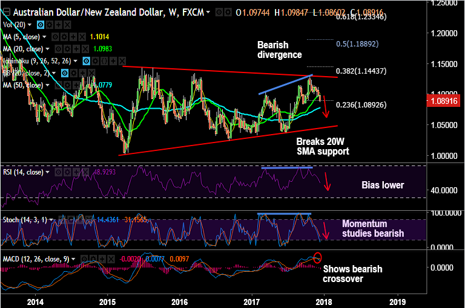This screenshot has height=308, width=465.
Task: Select the Stoch (14, 3, 1) indicator label
Action: click(x=25, y=220)
